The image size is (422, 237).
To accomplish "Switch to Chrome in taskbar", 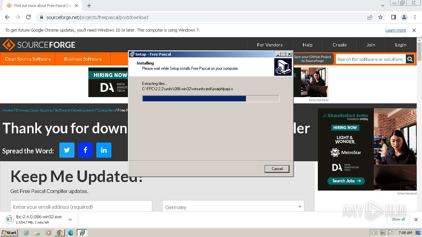I will (59, 233).
